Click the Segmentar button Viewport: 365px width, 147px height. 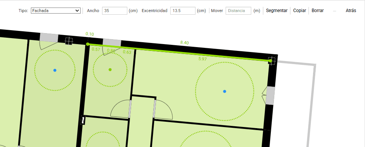pos(276,11)
